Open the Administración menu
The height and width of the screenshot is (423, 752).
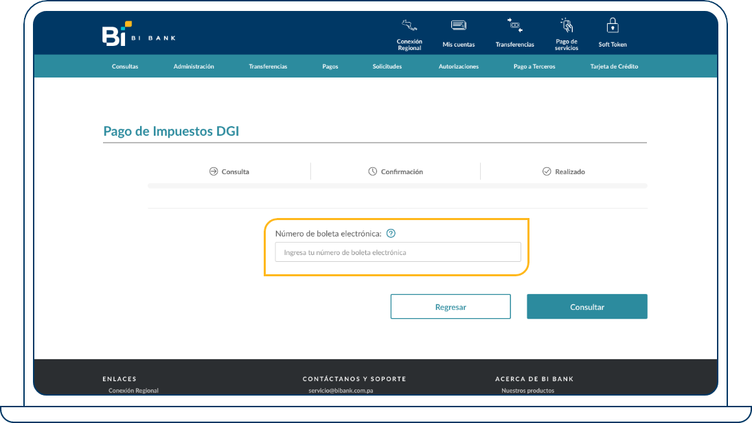tap(194, 67)
